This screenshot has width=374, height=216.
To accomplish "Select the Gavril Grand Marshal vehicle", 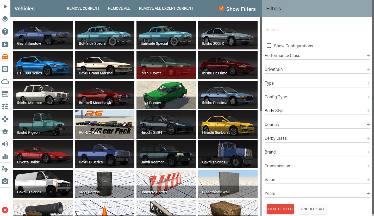I will tap(104, 65).
